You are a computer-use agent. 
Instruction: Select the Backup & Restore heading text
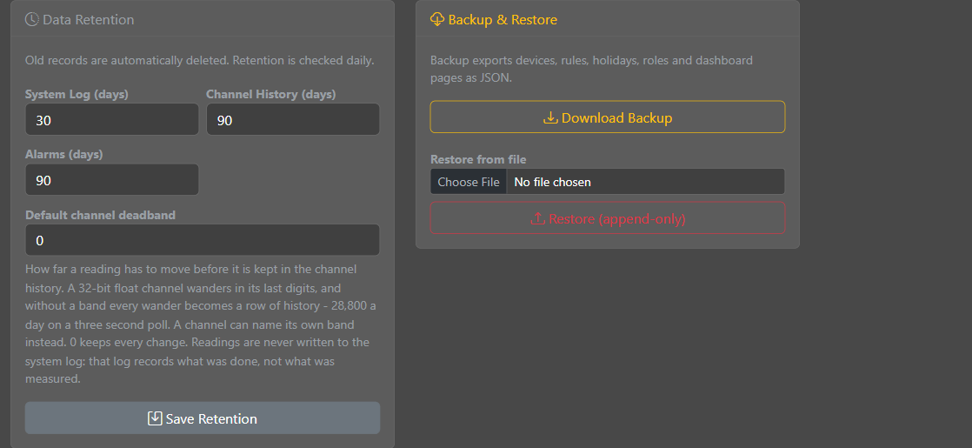[x=503, y=20]
